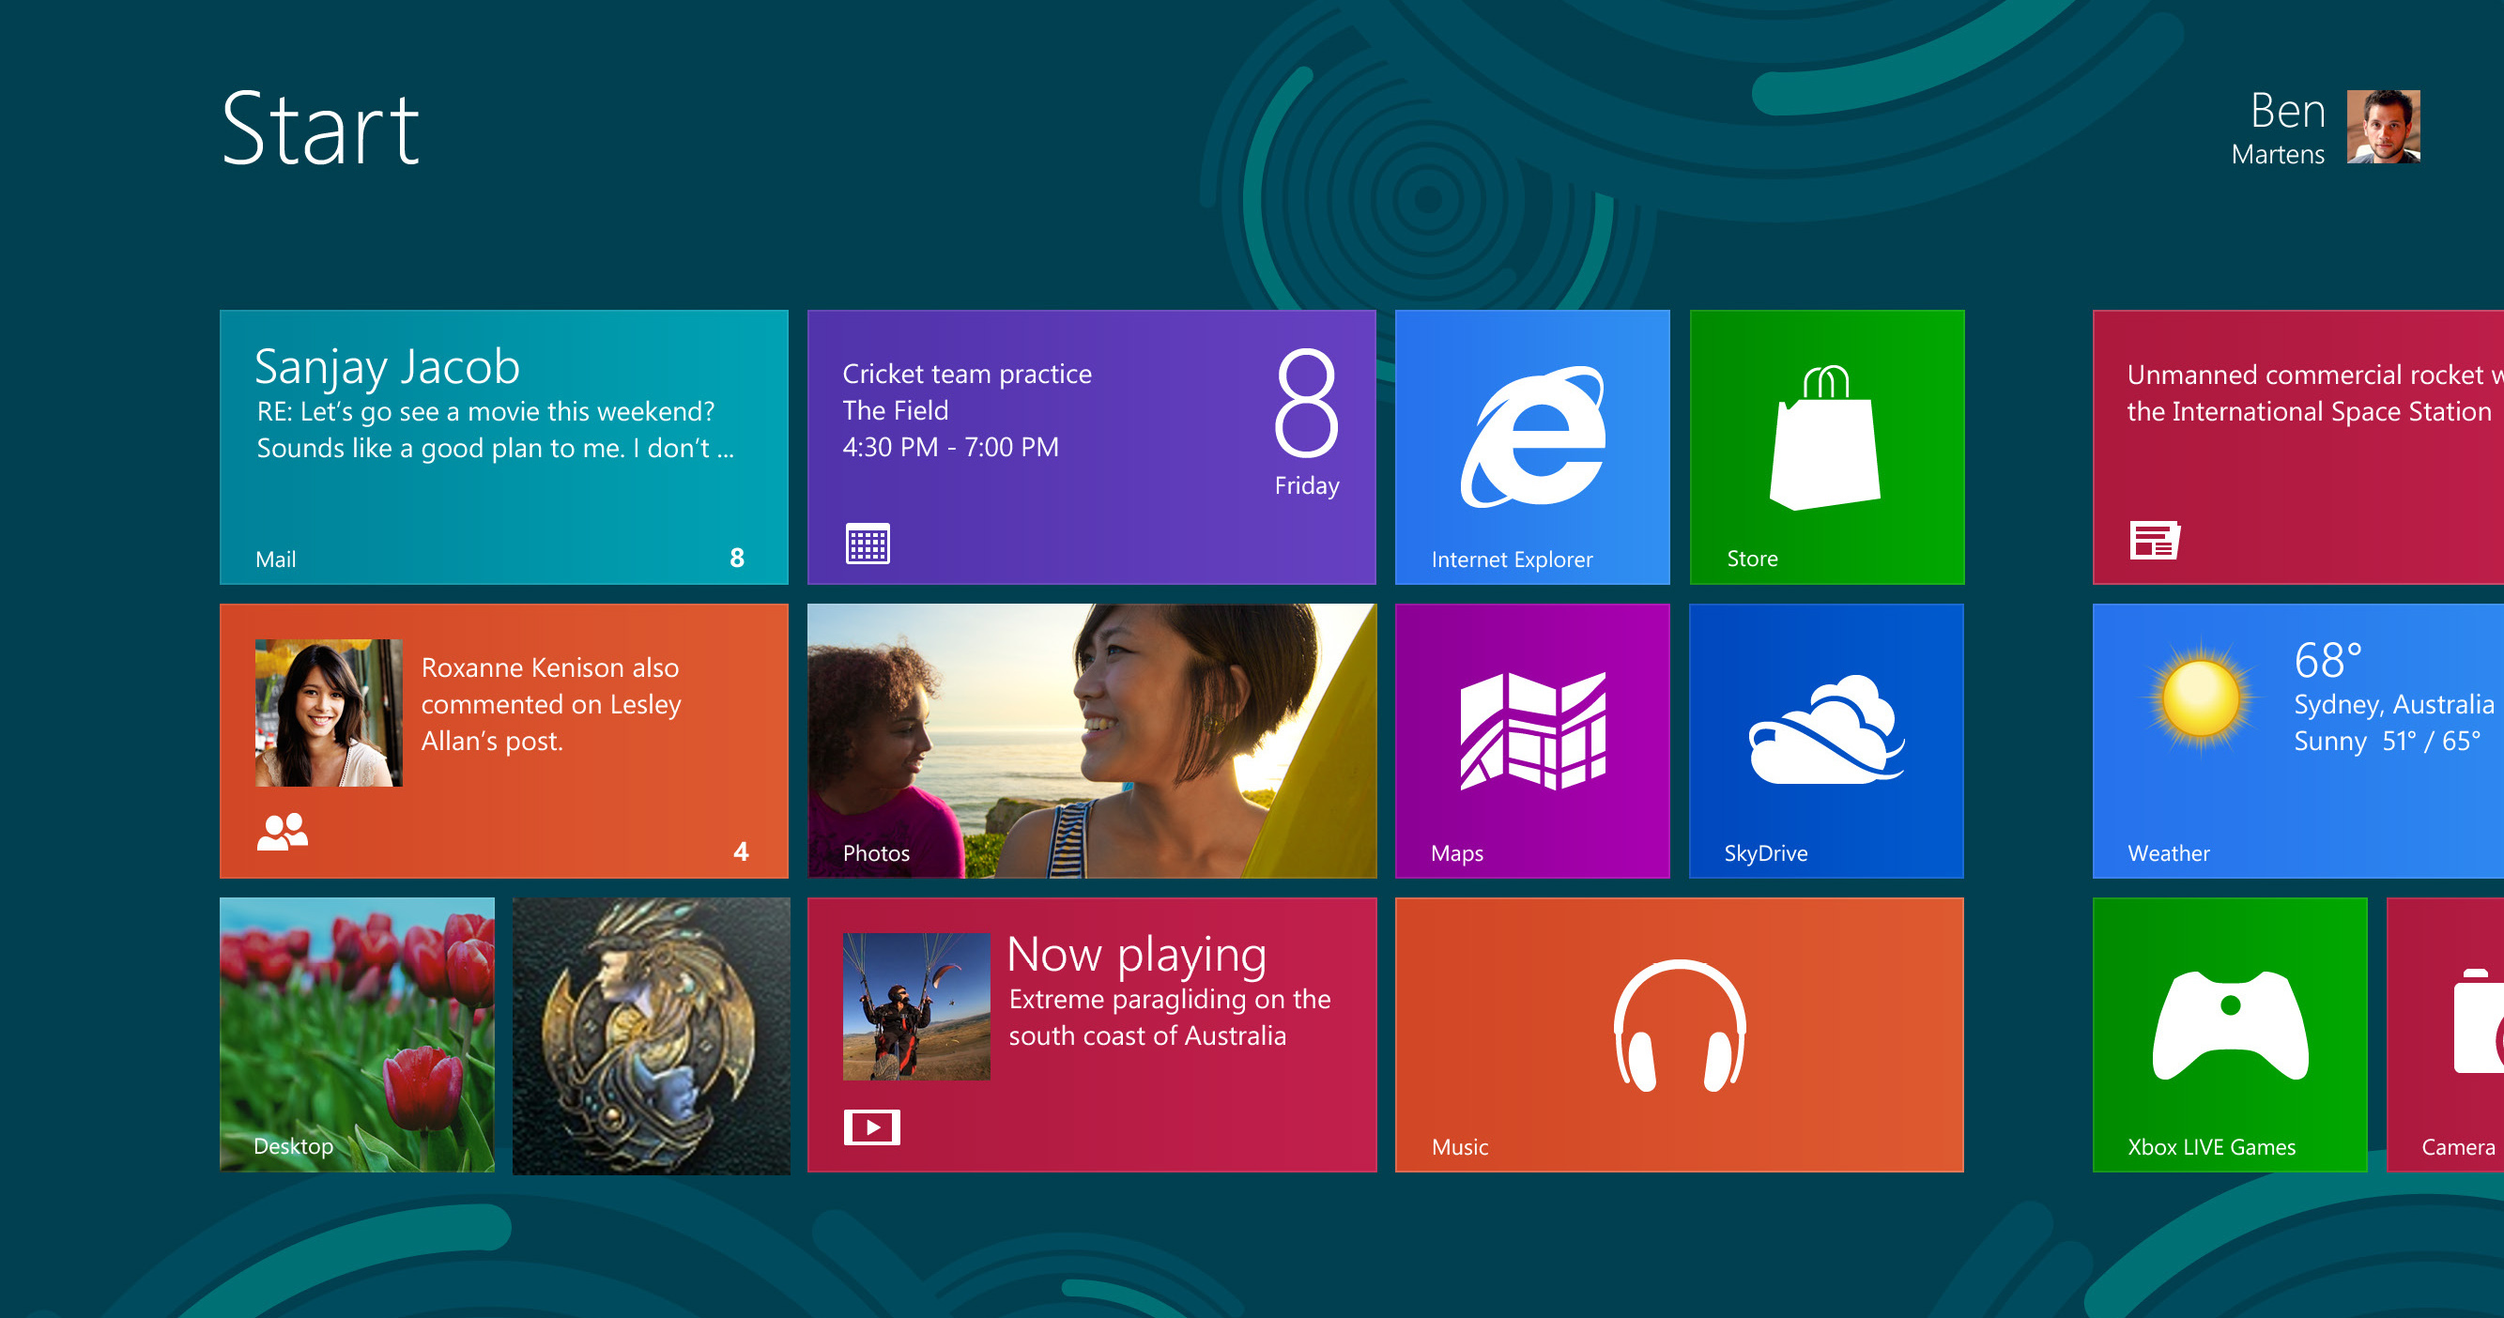Viewport: 2504px width, 1318px height.
Task: Click 'The Field' event location text
Action: point(894,410)
